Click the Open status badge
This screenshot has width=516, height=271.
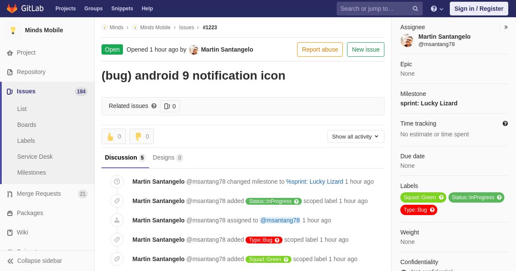112,49
